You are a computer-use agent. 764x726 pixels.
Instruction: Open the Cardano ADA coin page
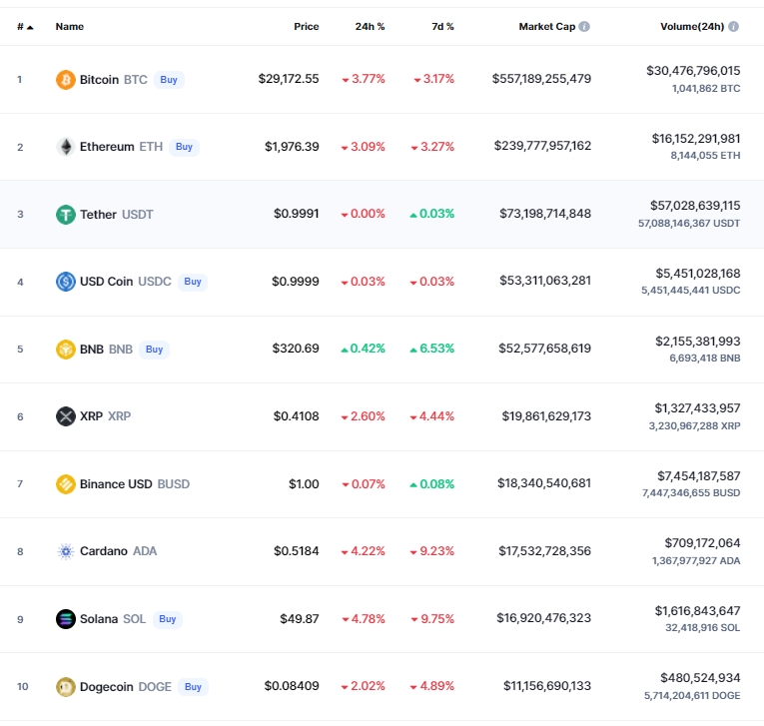(104, 551)
